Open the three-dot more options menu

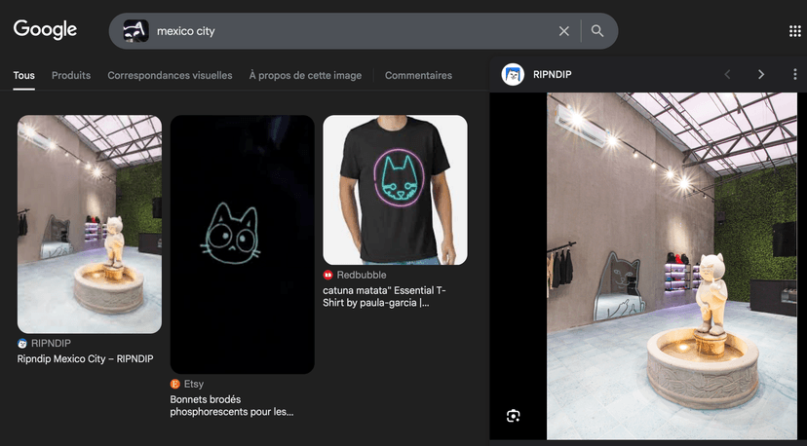pos(794,74)
